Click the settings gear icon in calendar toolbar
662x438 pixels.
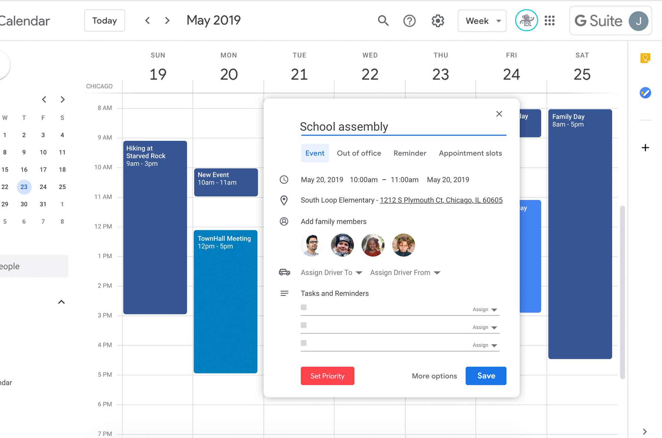[x=437, y=21]
